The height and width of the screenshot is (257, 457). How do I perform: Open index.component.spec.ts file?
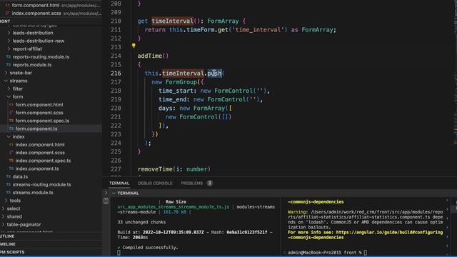click(43, 161)
